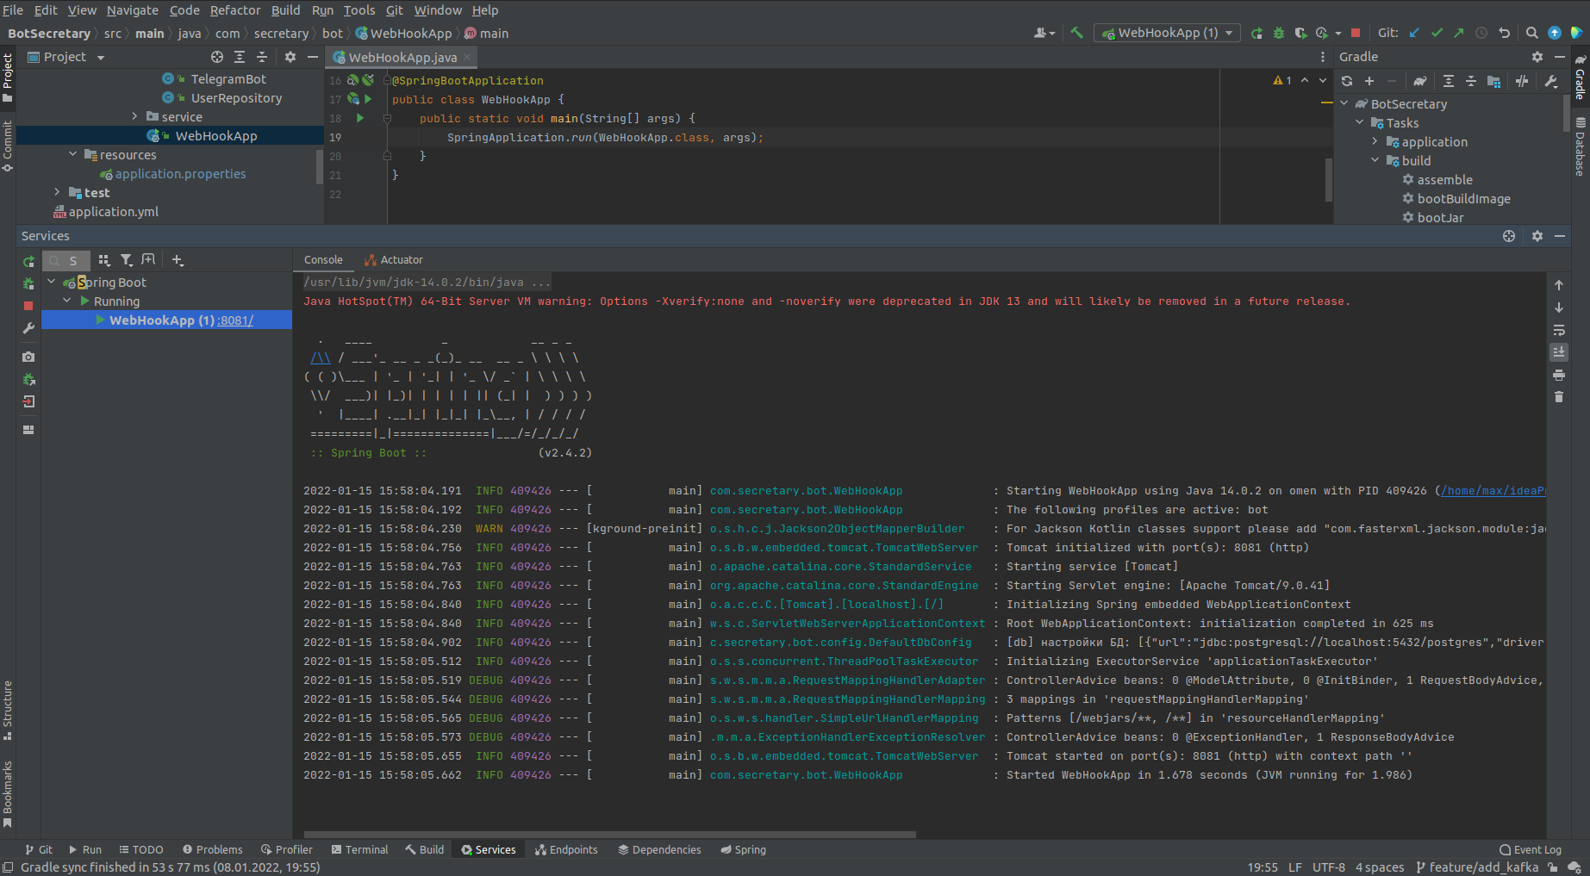Image resolution: width=1590 pixels, height=876 pixels.
Task: Toggle soft-wrap in the console
Action: pyautogui.click(x=1559, y=330)
